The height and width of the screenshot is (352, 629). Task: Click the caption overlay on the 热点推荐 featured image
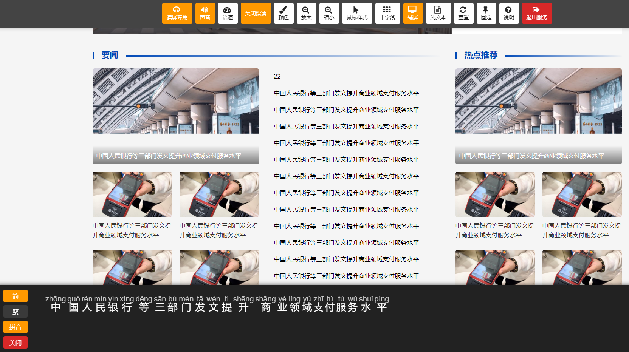click(539, 155)
